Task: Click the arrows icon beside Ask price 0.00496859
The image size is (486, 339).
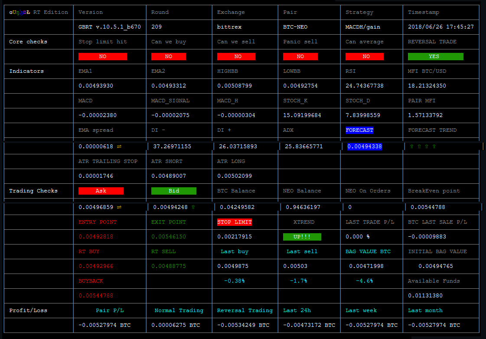Action: 119,207
